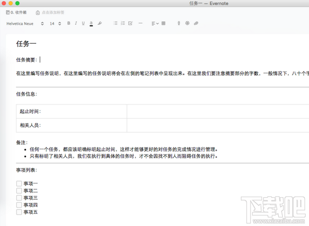Click the 备注: label
309x226 pixels.
coord(22,142)
